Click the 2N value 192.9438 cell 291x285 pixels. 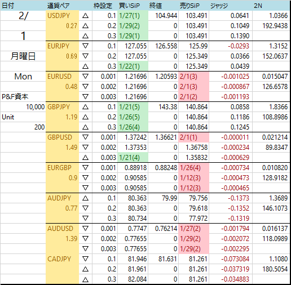(x=271, y=26)
